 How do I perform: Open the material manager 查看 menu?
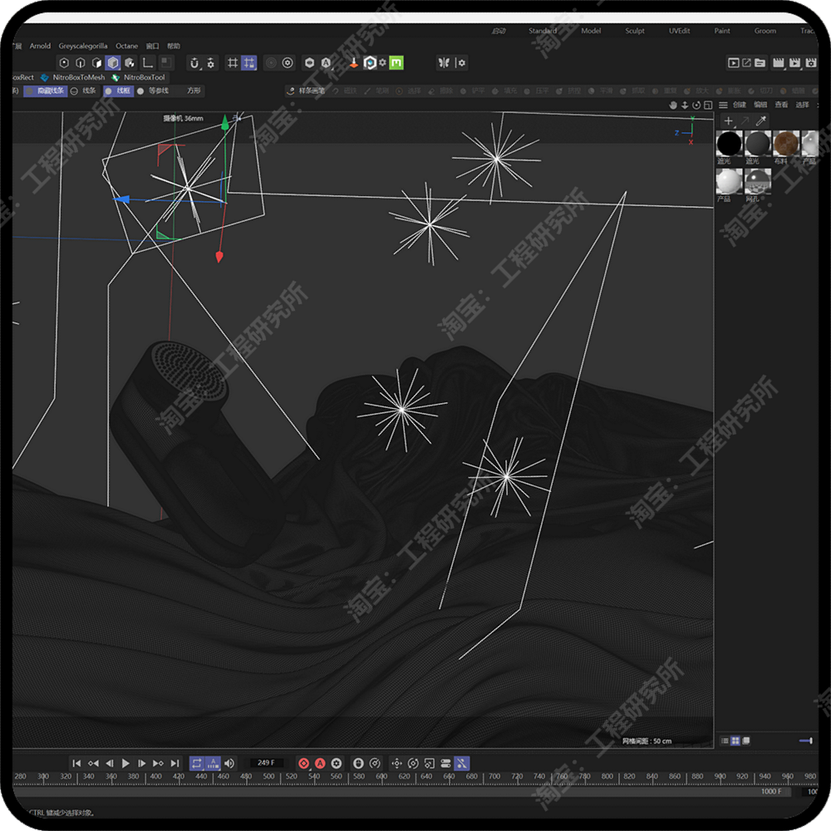click(x=782, y=105)
